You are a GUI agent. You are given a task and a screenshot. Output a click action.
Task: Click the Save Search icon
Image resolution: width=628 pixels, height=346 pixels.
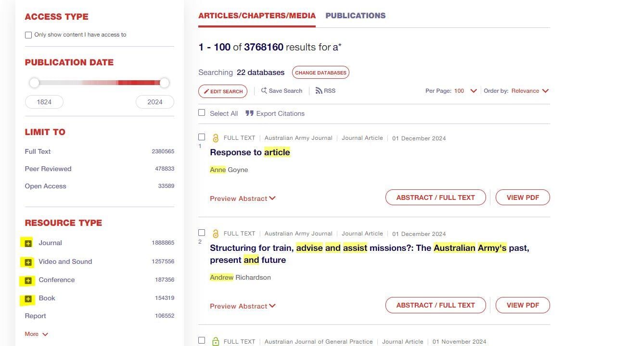point(264,91)
